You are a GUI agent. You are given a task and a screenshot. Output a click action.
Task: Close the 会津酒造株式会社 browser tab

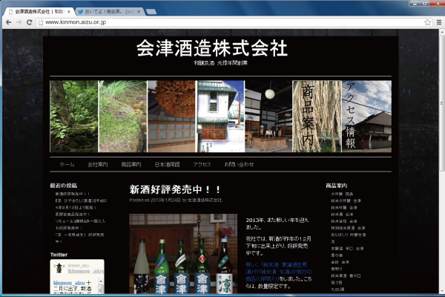tap(67, 12)
